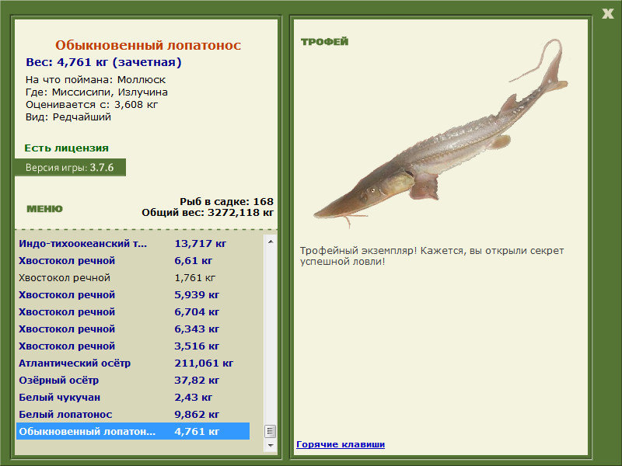
Task: Click the scrollbar down arrow in fish list
Action: point(271,446)
